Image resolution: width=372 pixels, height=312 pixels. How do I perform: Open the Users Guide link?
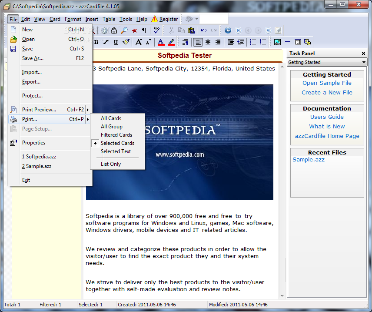[327, 117]
